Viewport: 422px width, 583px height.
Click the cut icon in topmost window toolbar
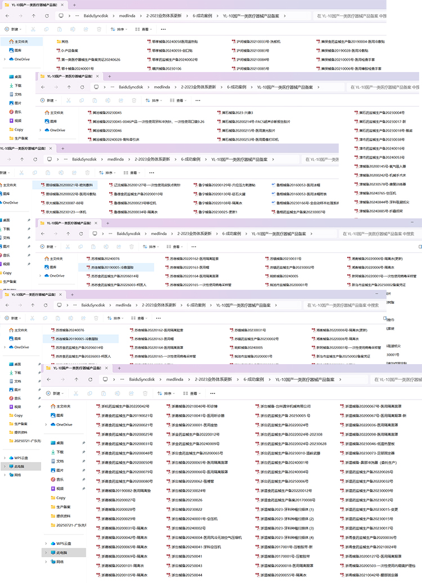pos(33,29)
